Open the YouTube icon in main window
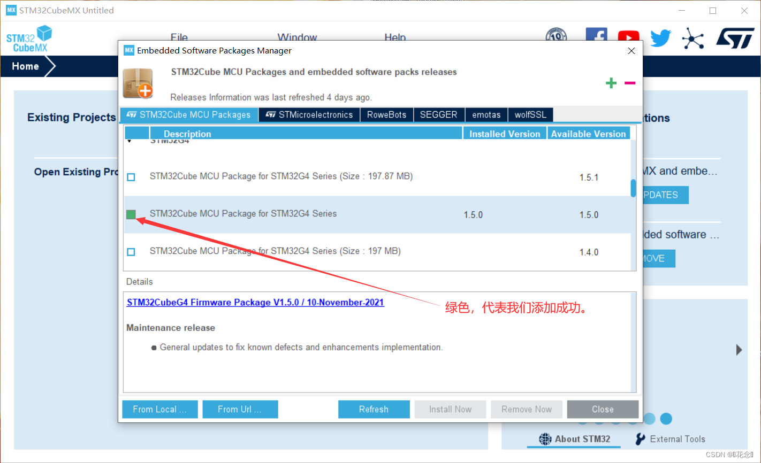Screen dimensions: 761x463 628,36
